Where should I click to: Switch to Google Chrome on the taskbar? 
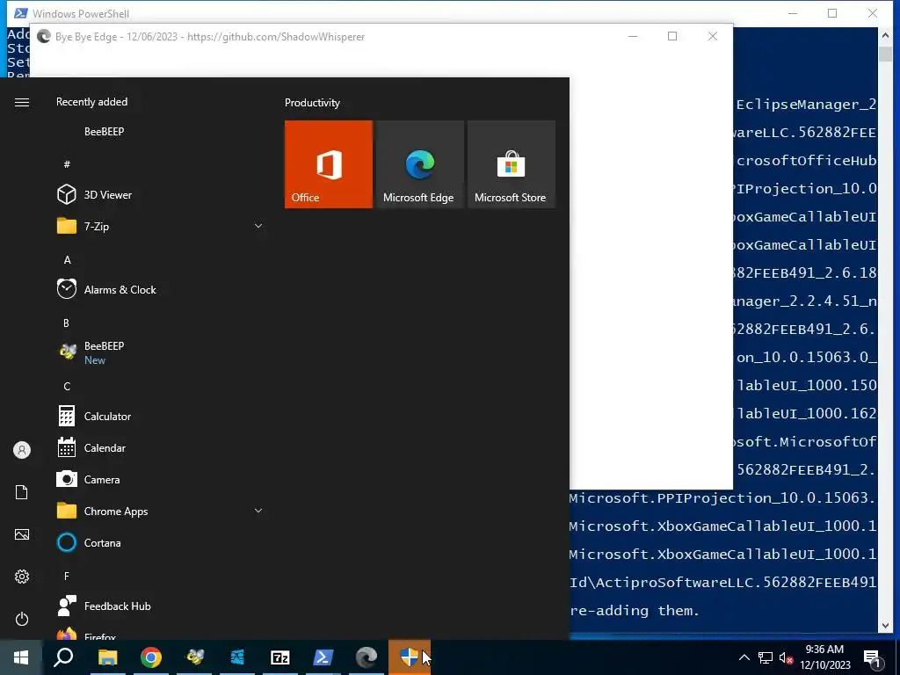(x=151, y=657)
